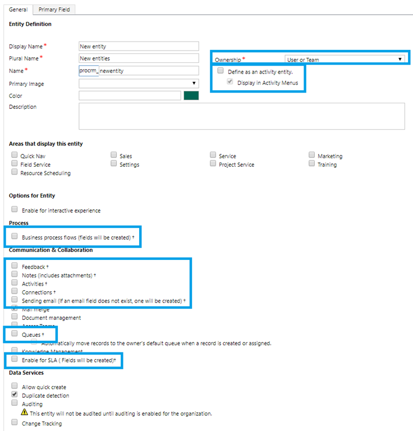
Task: Click the green color swatch
Action: coord(191,96)
